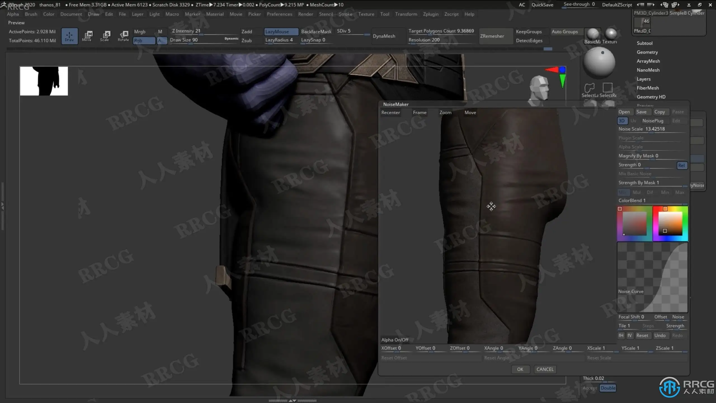Click the SelectRect brush icon

[607, 89]
